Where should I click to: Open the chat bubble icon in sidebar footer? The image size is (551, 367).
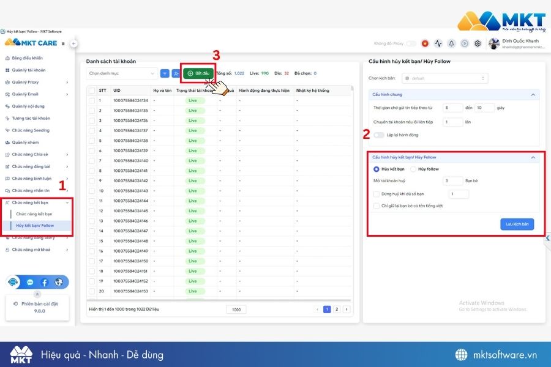tap(30, 282)
